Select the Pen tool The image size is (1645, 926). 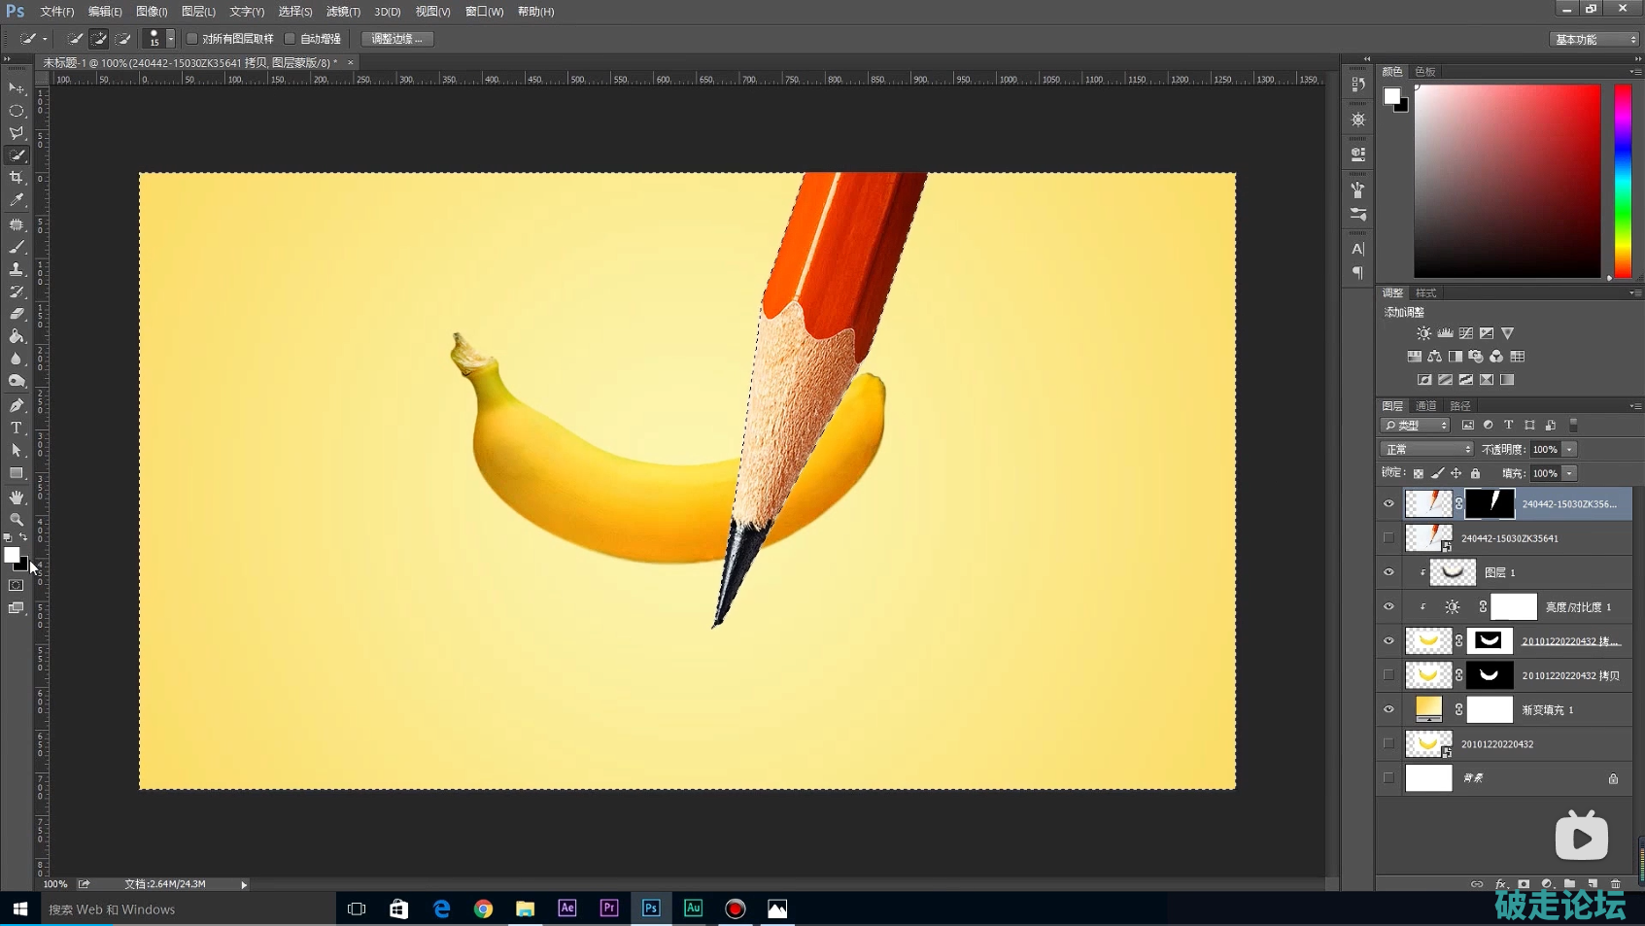(17, 405)
